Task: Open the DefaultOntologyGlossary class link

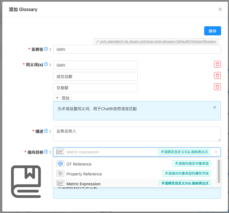Action: coord(156,42)
